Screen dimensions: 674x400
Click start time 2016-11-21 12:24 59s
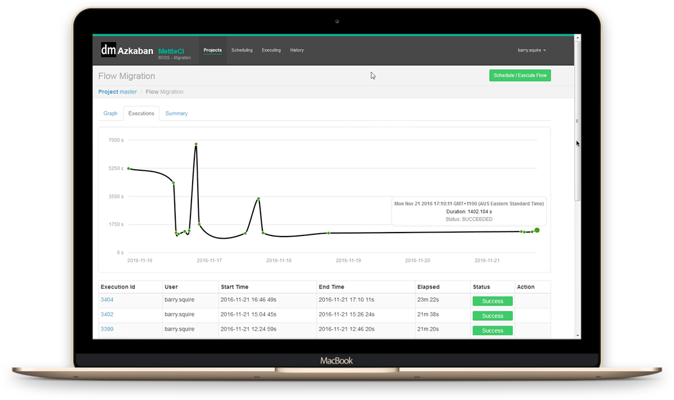pos(248,329)
